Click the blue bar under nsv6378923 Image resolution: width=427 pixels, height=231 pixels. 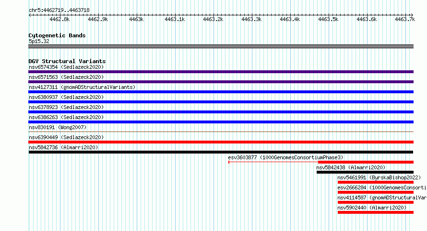point(221,112)
